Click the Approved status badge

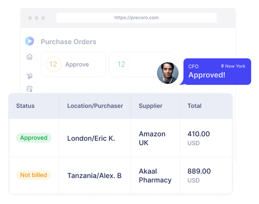(x=34, y=138)
